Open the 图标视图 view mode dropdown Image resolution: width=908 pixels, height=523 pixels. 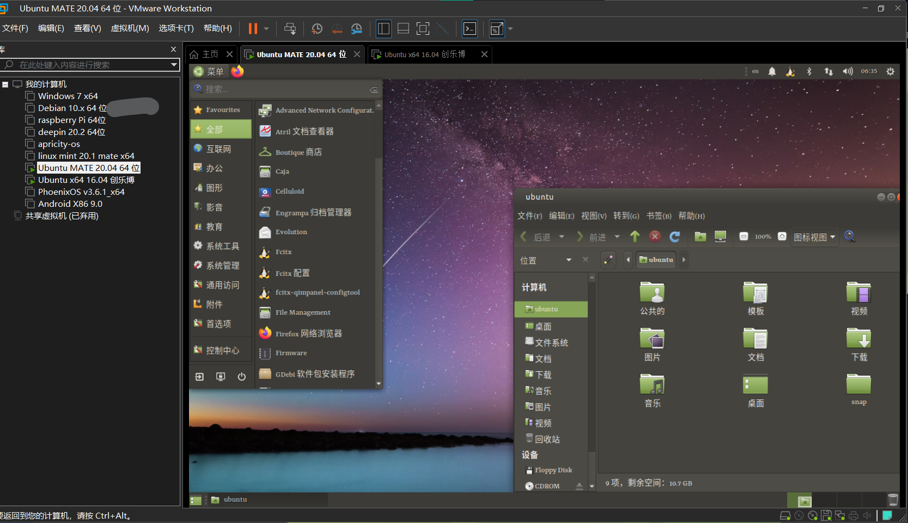coord(814,237)
